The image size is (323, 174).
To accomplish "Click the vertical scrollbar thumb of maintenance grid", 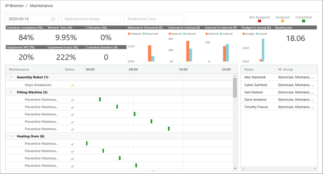I will pyautogui.click(x=235, y=88).
